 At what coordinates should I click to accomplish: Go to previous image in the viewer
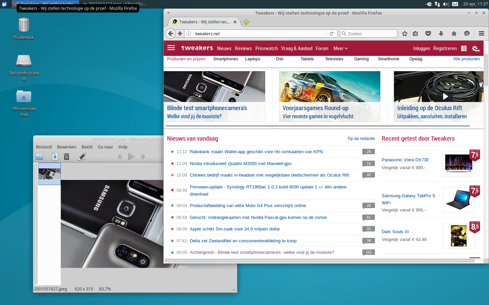click(120, 157)
